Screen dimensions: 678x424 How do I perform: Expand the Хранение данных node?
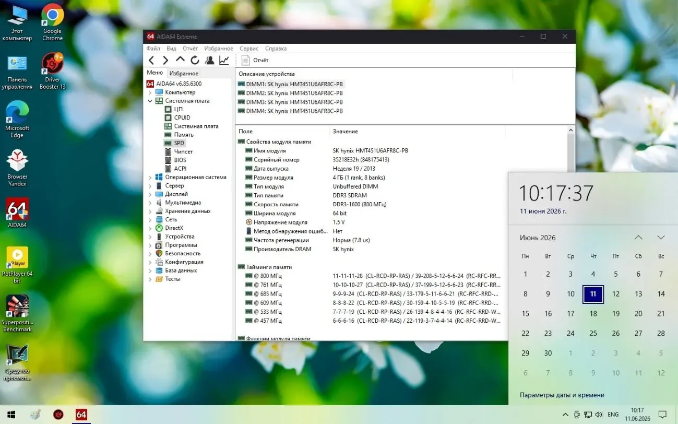pyautogui.click(x=150, y=211)
